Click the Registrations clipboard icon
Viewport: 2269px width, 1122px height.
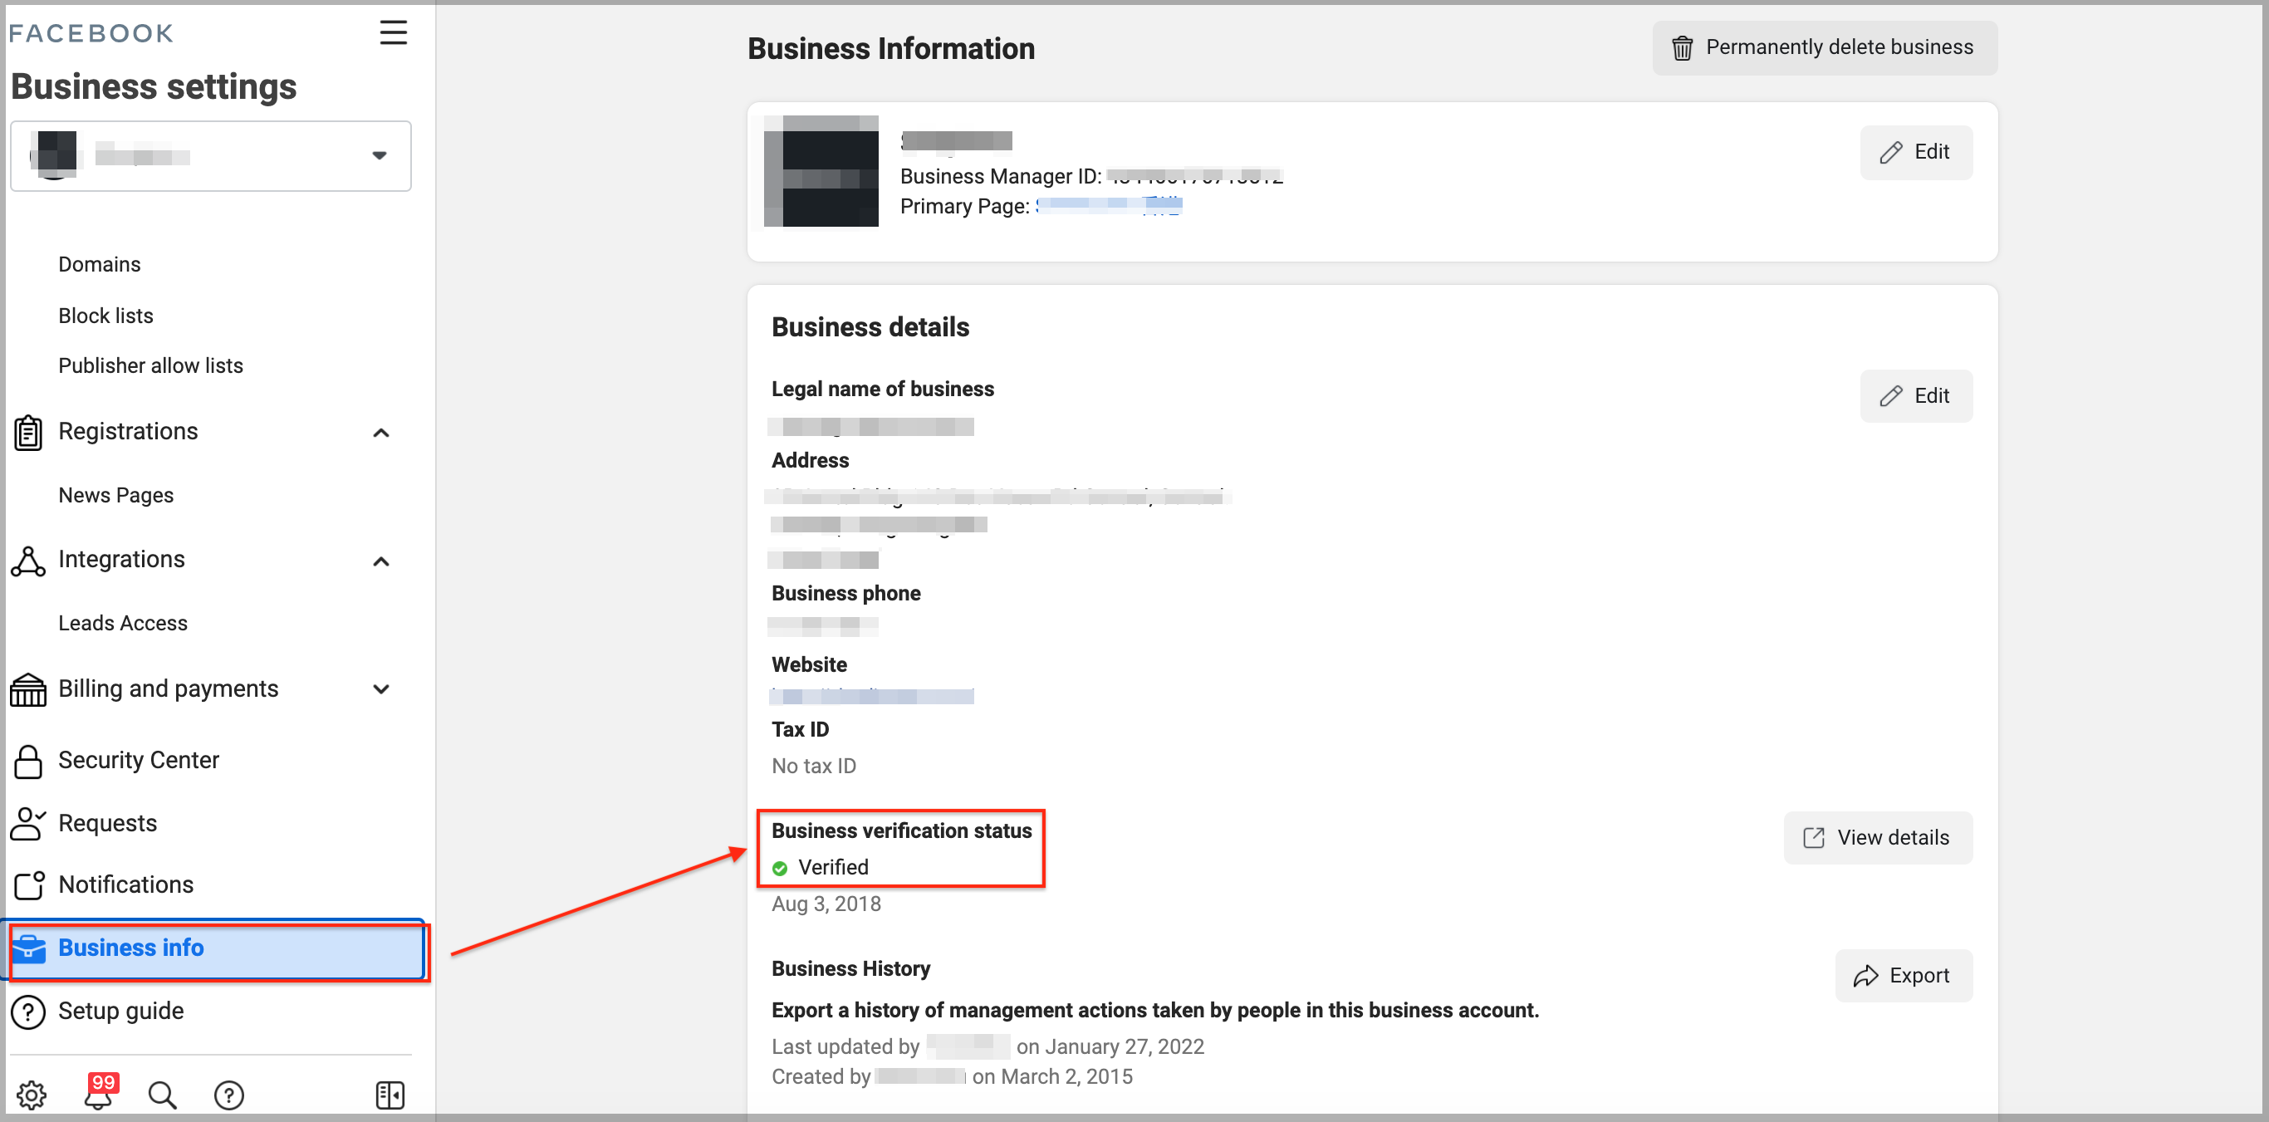click(x=28, y=433)
